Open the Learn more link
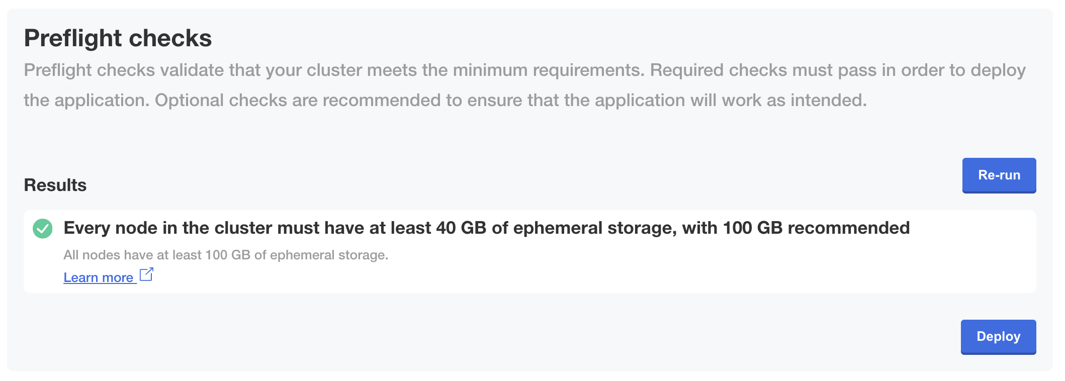This screenshot has height=381, width=1065. (99, 277)
